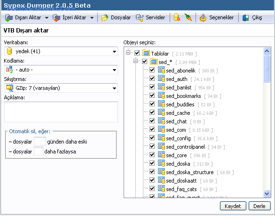The image size is (275, 216).
Task: Click the sed_cache table icon
Action: click(161, 112)
